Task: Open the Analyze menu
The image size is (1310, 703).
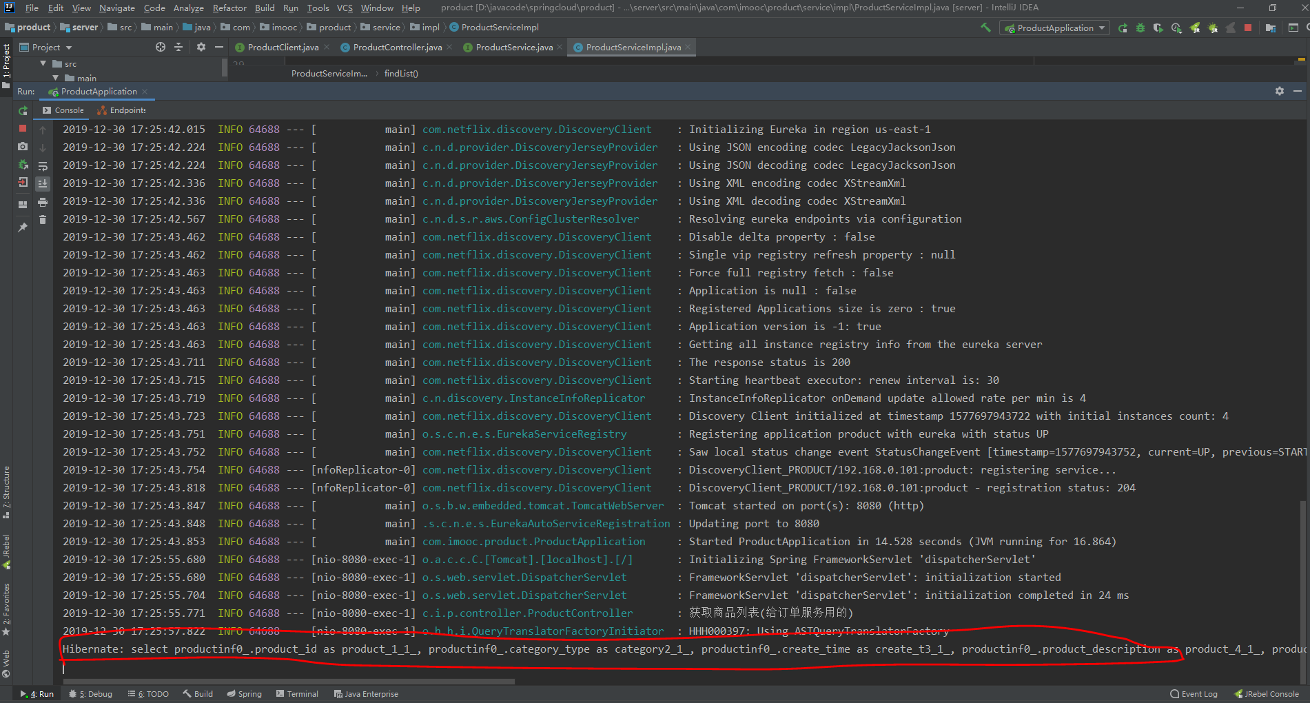Action: (188, 8)
